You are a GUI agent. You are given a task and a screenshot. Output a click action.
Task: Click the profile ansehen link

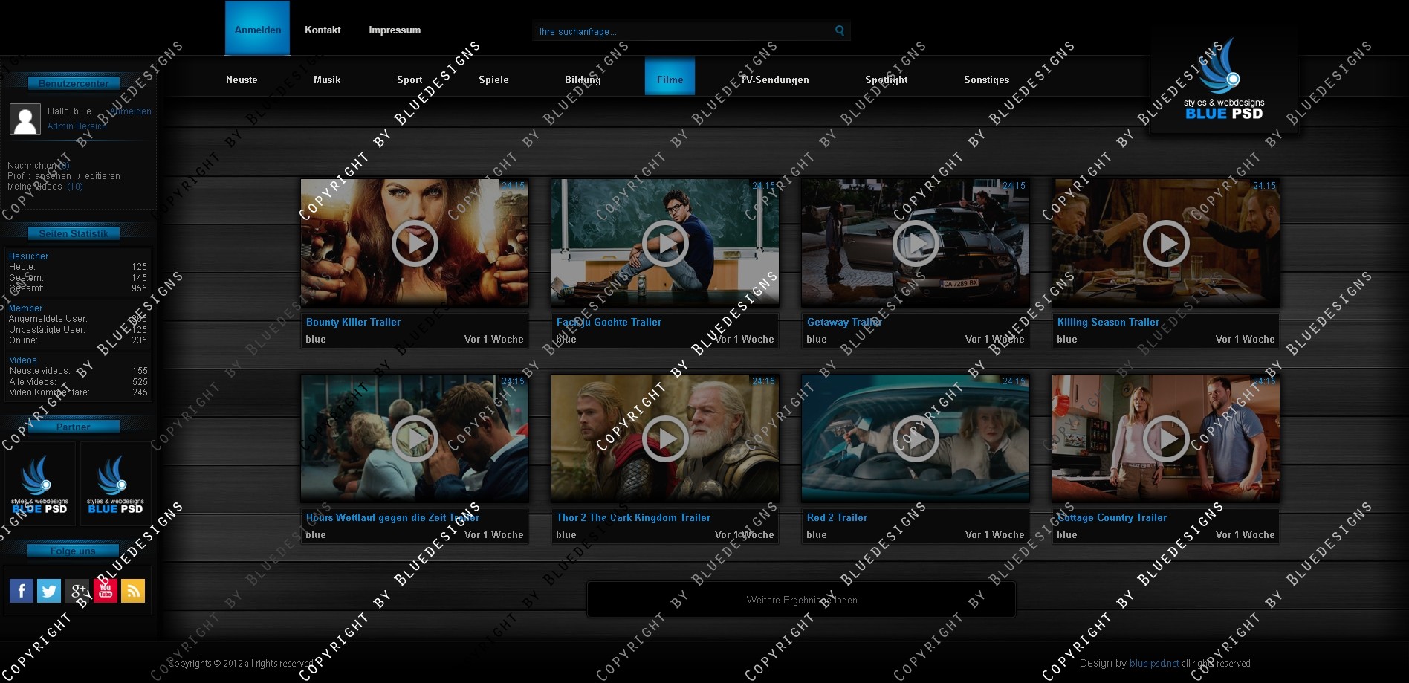click(54, 176)
